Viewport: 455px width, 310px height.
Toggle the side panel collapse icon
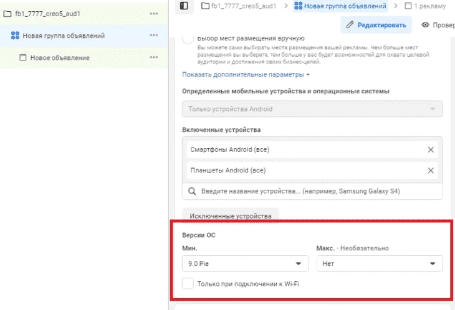point(184,6)
